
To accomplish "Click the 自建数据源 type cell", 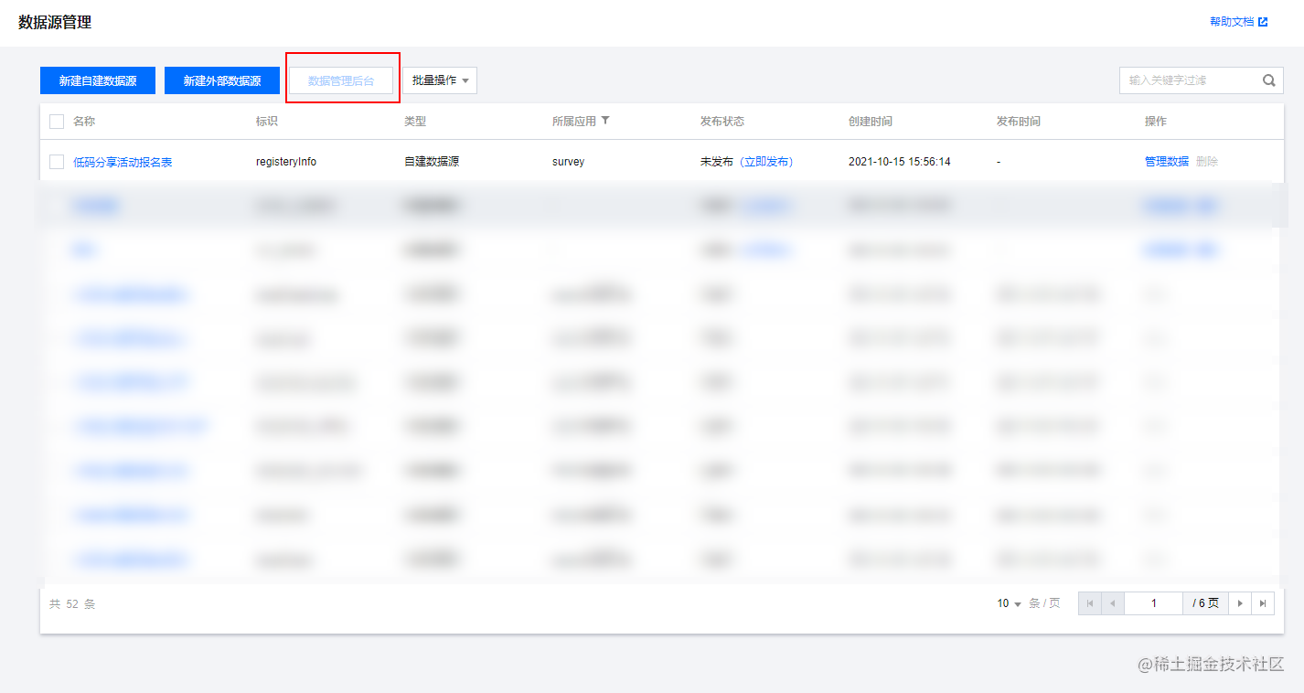I will pos(432,162).
